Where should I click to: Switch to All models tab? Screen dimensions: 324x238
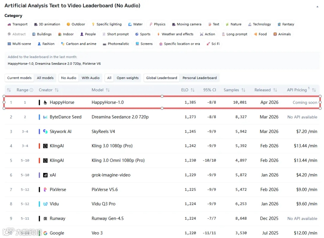[45, 78]
